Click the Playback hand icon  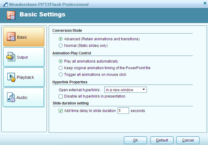(11, 77)
